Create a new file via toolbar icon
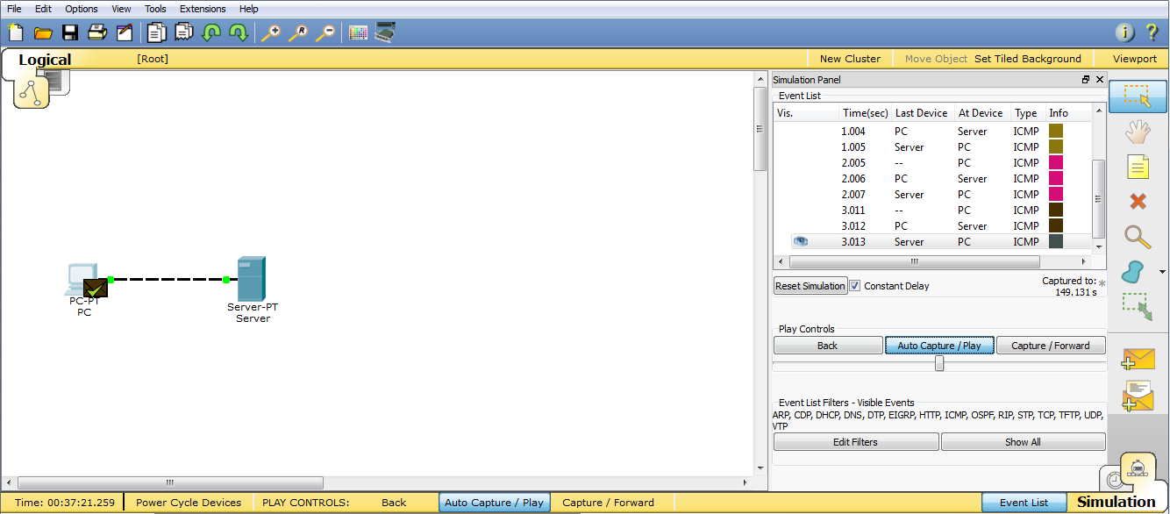This screenshot has width=1170, height=514. click(16, 33)
